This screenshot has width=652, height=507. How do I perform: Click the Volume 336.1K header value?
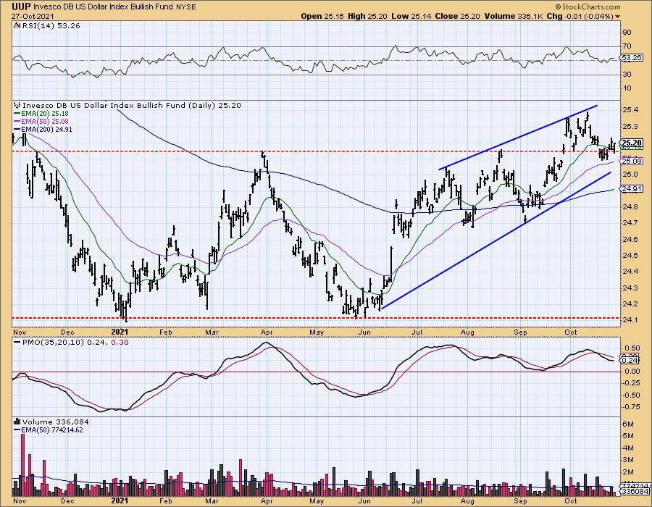point(513,16)
